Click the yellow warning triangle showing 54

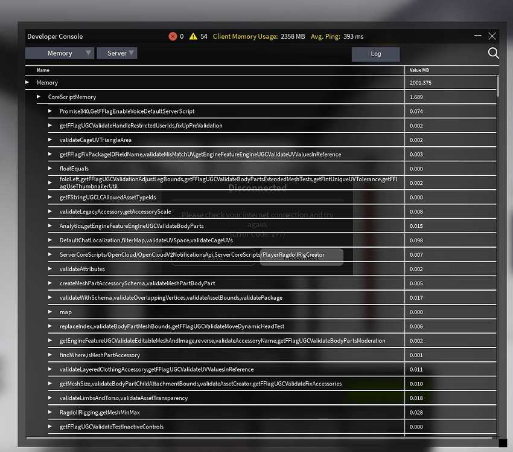coord(194,36)
